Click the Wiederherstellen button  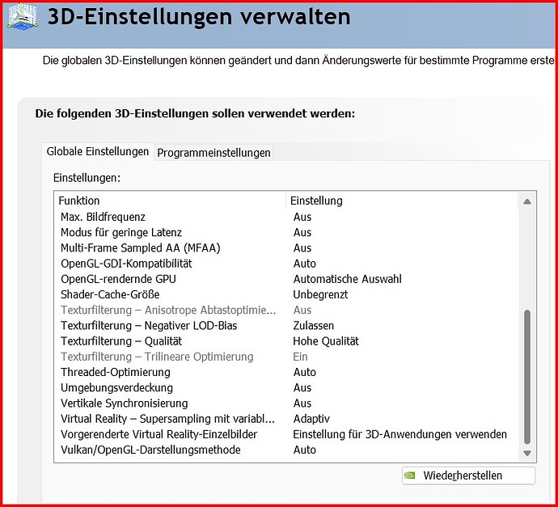[x=469, y=475]
